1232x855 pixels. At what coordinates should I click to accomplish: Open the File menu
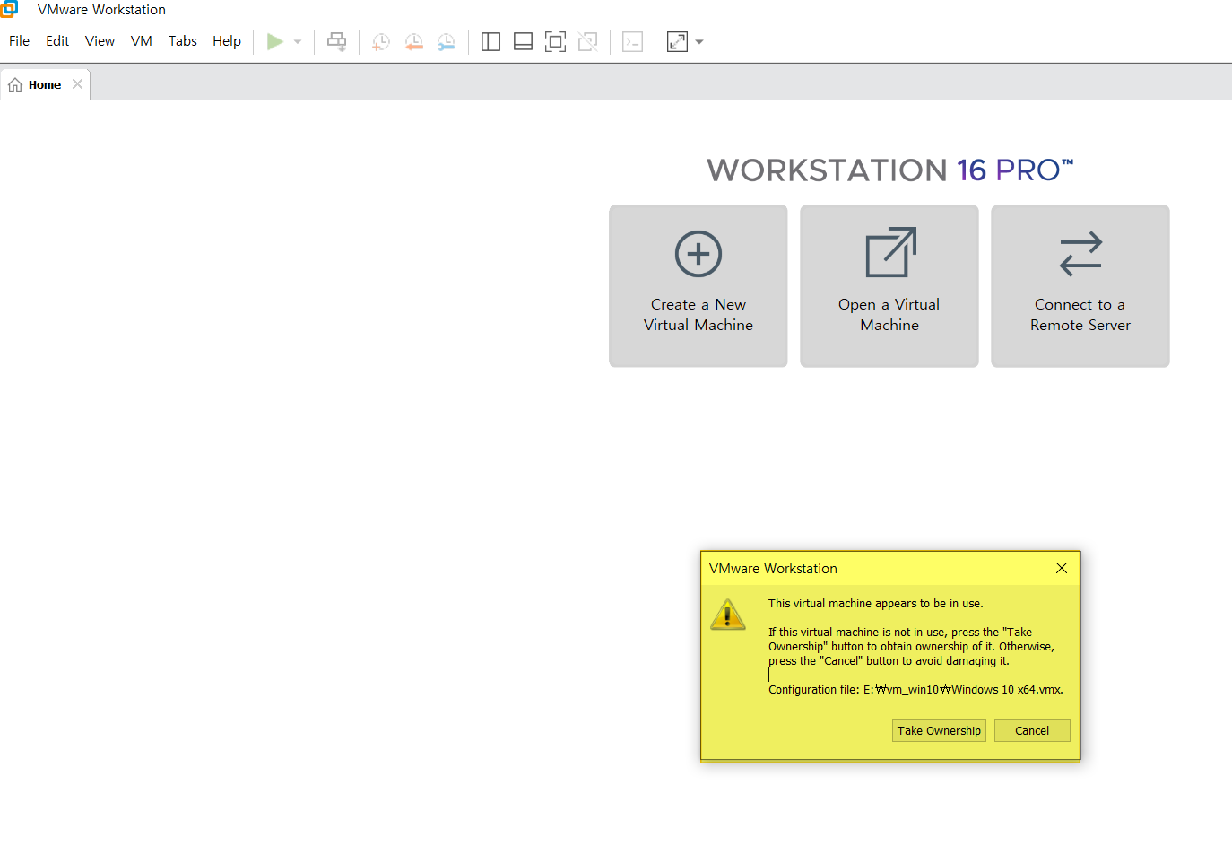click(x=19, y=41)
